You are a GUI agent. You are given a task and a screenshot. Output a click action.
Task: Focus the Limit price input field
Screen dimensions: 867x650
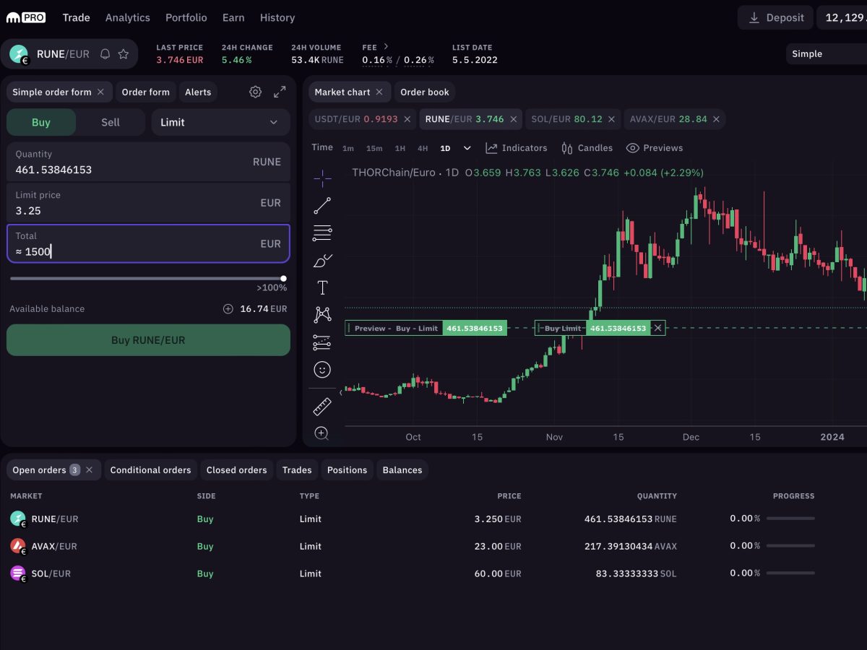[x=148, y=203]
